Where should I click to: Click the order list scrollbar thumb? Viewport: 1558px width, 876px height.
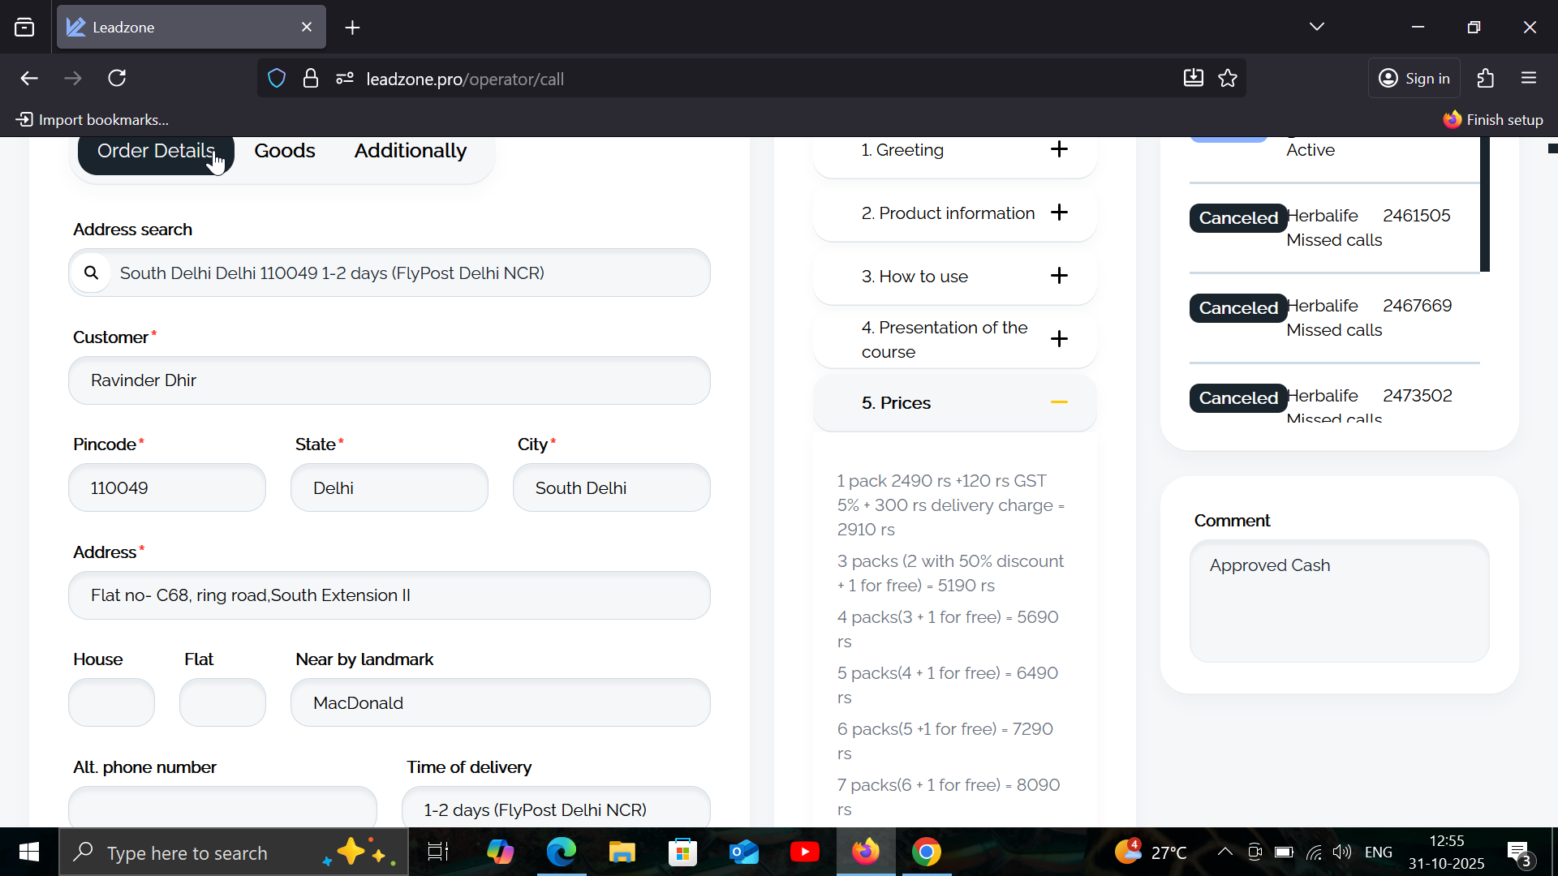(x=1484, y=203)
